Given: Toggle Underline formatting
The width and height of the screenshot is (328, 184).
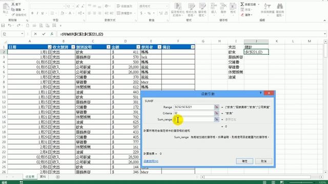Looking at the screenshot, I should pos(43,13).
